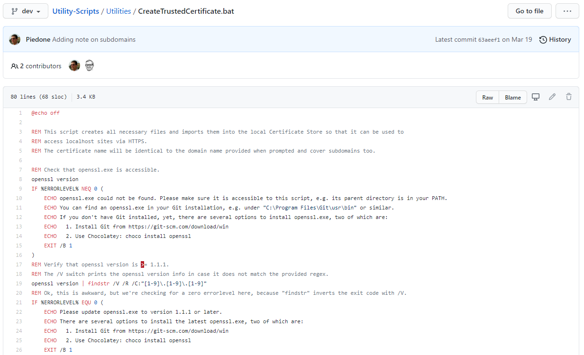Image resolution: width=584 pixels, height=355 pixels.
Task: Click 'REM access localhost sites via HTTPS.'
Action: point(89,141)
